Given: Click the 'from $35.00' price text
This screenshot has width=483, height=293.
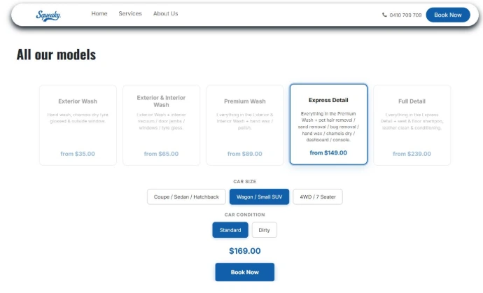Looking at the screenshot, I should tap(78, 154).
